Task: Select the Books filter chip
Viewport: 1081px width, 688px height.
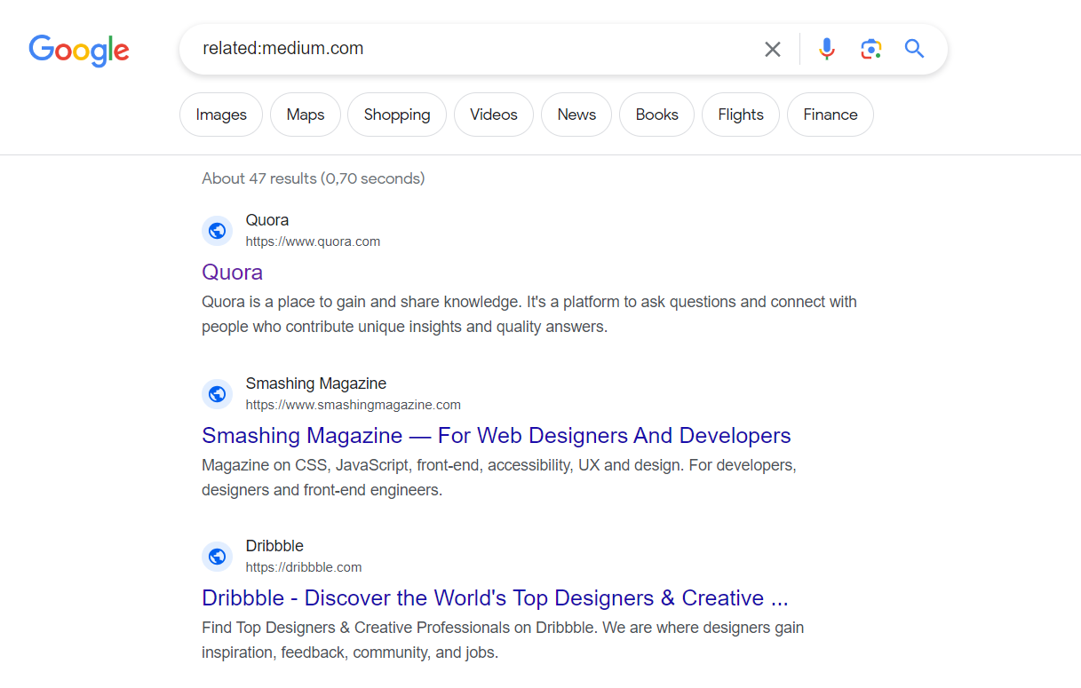Action: click(656, 115)
